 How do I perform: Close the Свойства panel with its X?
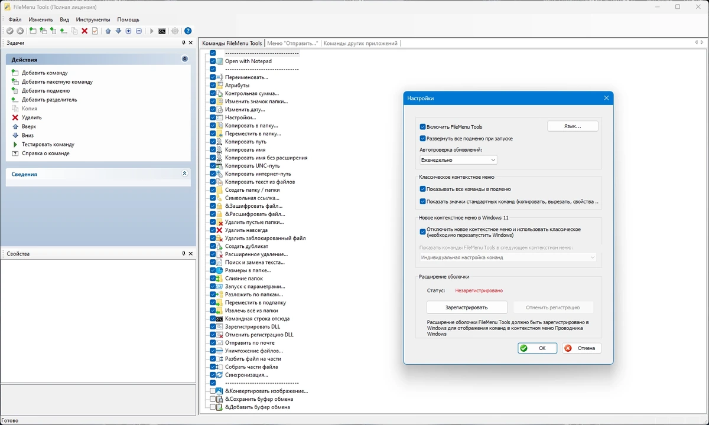click(191, 254)
